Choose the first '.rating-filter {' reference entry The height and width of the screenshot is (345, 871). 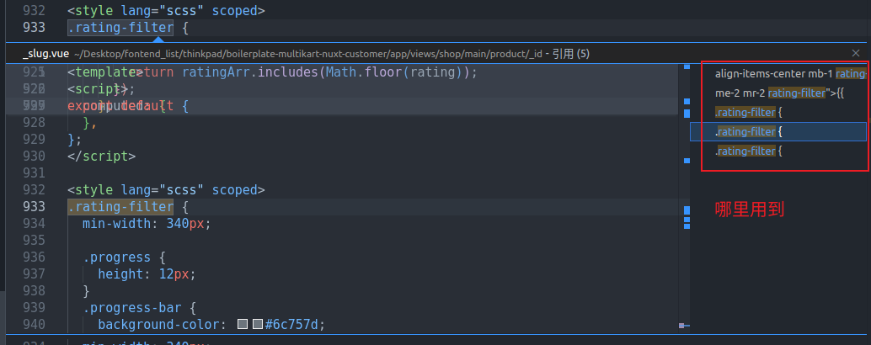pyautogui.click(x=750, y=112)
